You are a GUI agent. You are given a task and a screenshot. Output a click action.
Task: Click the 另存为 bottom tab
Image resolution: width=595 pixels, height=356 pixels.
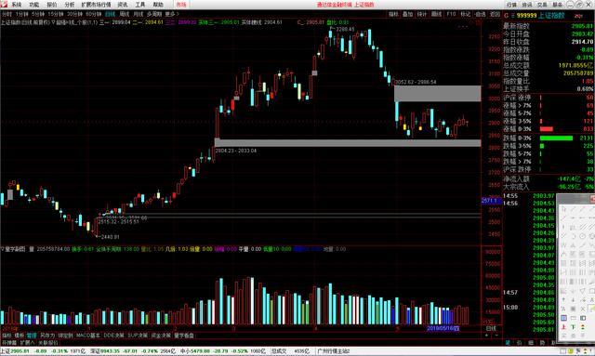pyautogui.click(x=47, y=336)
